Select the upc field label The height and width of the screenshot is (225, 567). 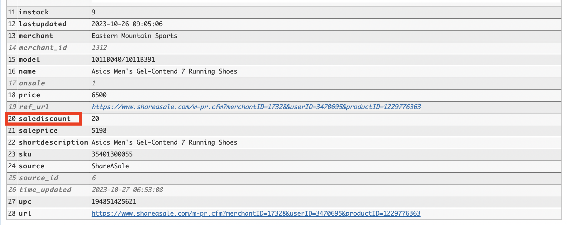[x=25, y=202]
